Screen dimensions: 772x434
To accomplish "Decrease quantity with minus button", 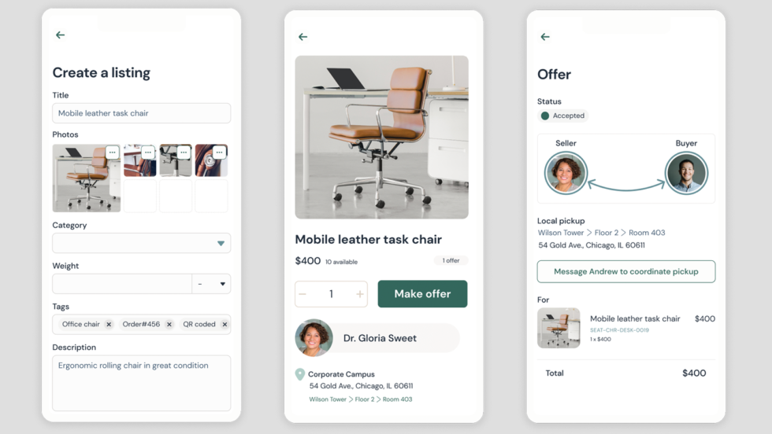I will coord(302,294).
